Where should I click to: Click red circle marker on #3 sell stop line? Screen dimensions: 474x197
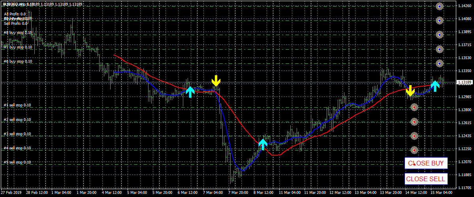pos(414,136)
